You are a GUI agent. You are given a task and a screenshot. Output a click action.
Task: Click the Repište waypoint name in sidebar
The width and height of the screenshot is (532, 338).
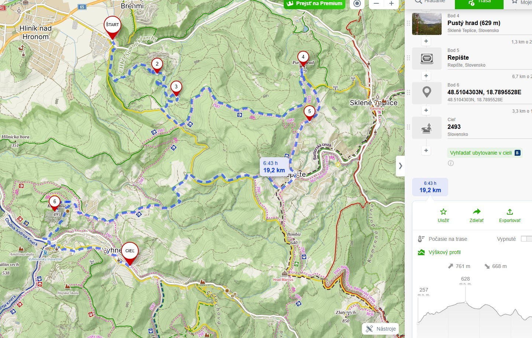[458, 57]
